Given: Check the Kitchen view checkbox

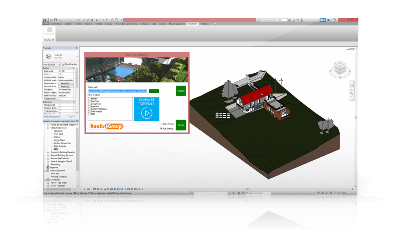Looking at the screenshot, I should coord(90,99).
